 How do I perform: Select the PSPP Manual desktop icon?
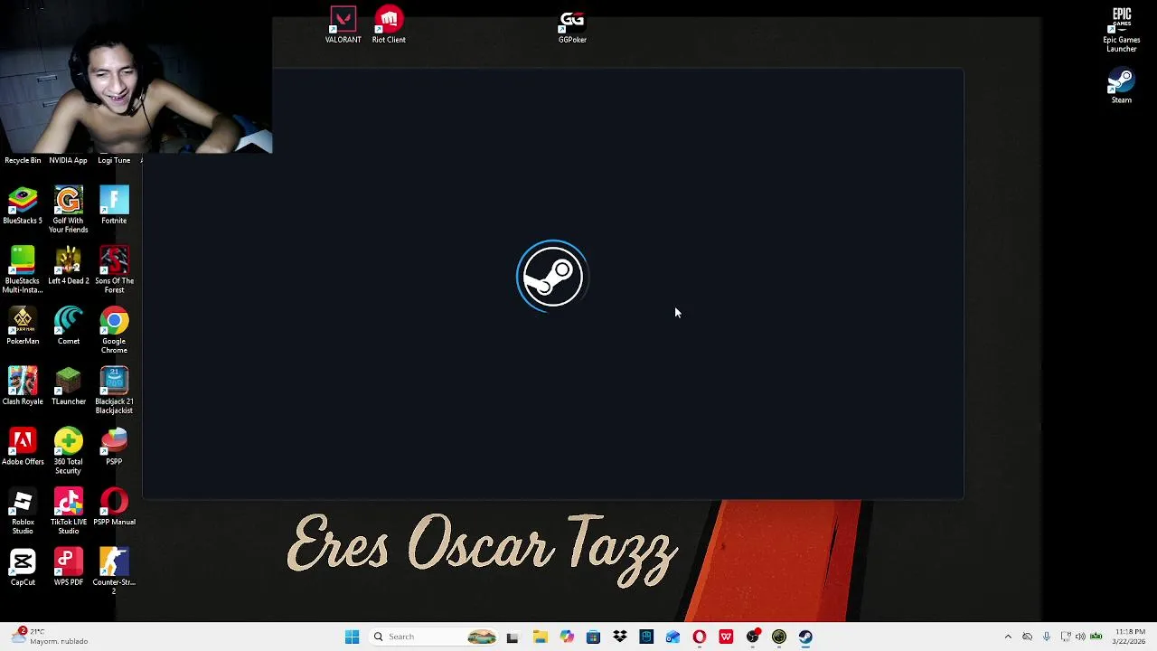click(x=114, y=507)
